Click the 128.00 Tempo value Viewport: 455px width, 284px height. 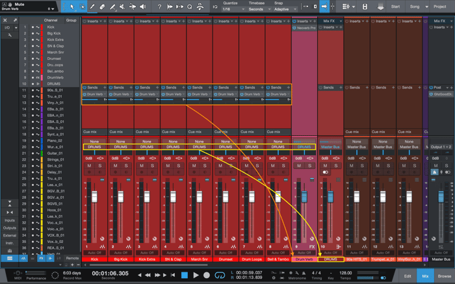pyautogui.click(x=345, y=273)
